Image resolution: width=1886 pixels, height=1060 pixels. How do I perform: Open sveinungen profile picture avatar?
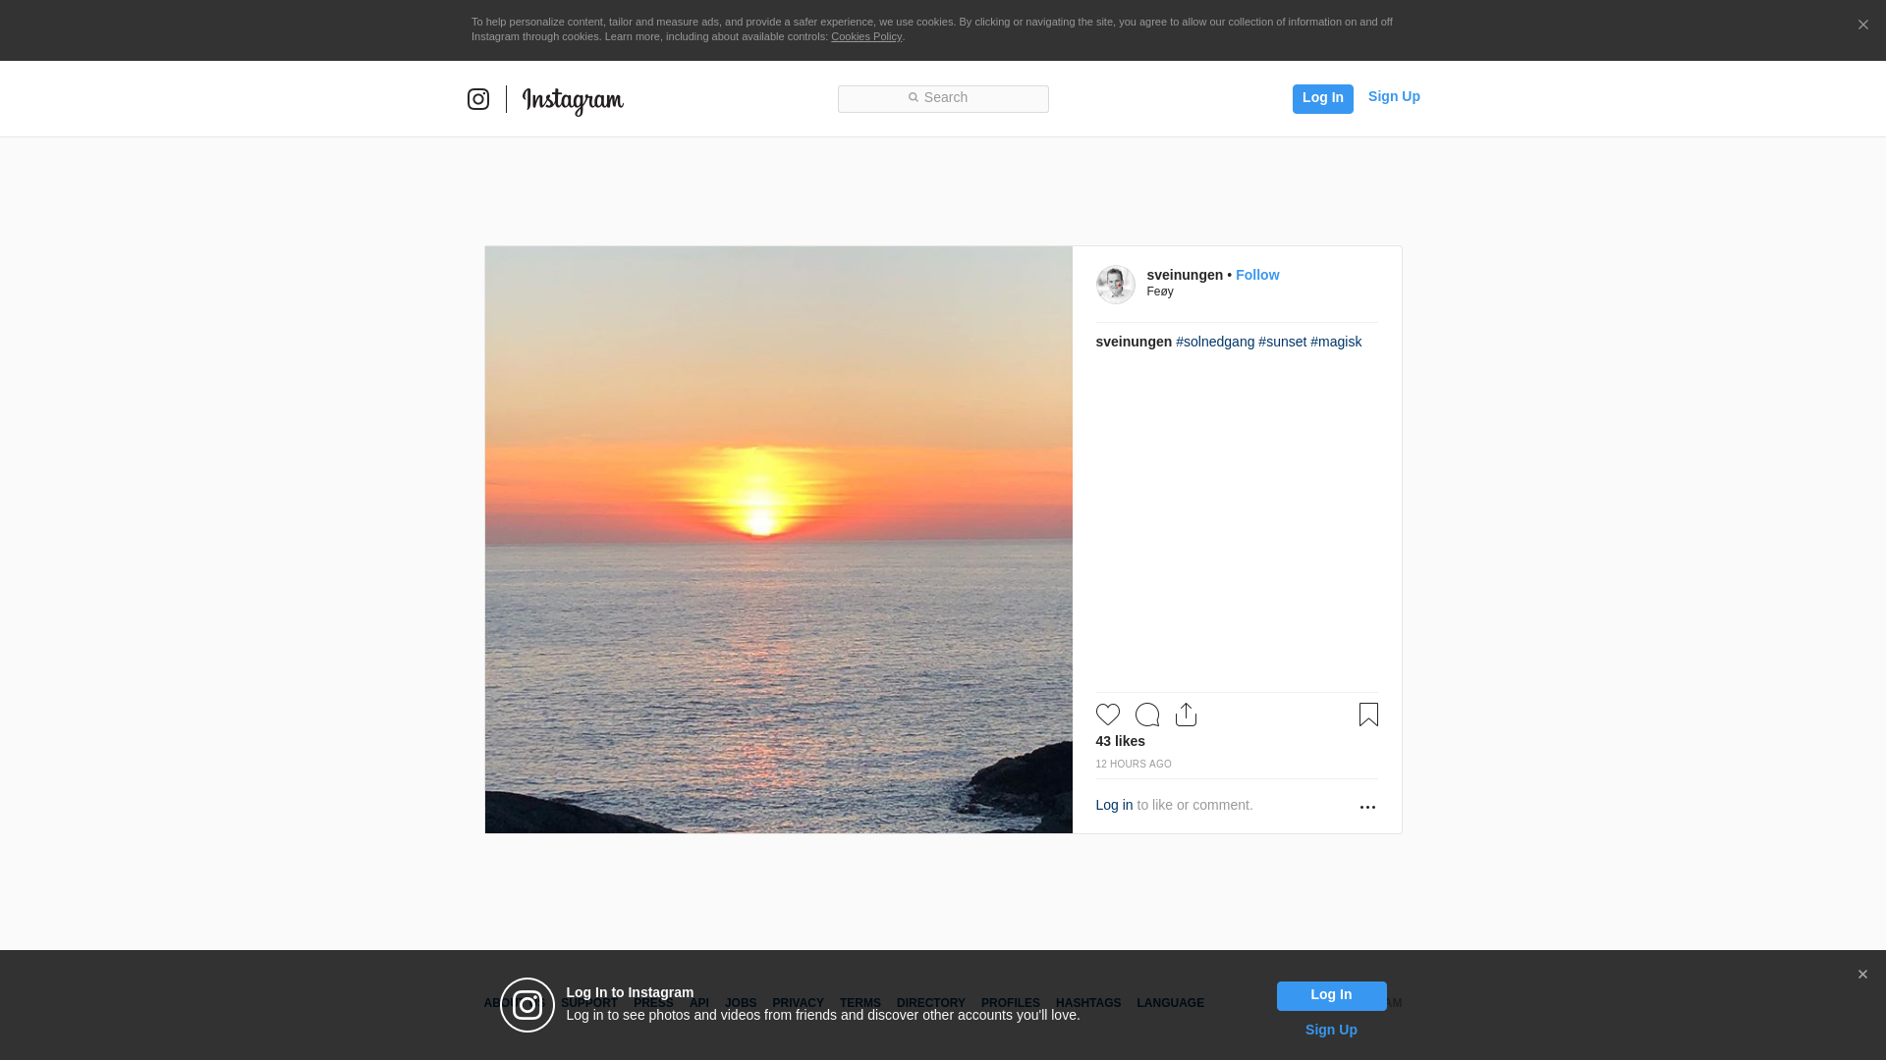pyautogui.click(x=1115, y=285)
